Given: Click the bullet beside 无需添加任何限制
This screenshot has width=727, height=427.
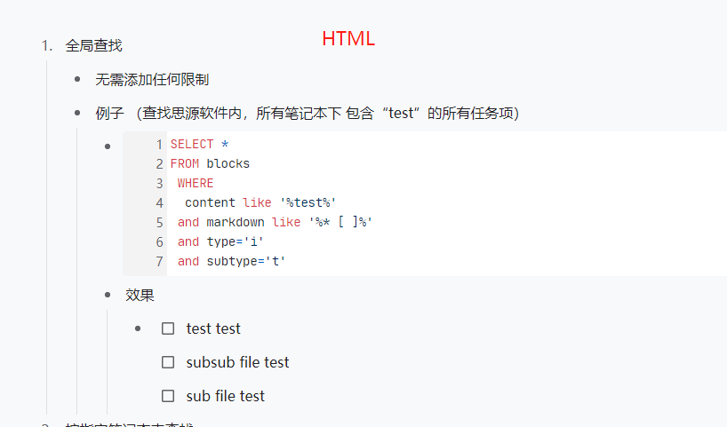Looking at the screenshot, I should [x=78, y=79].
